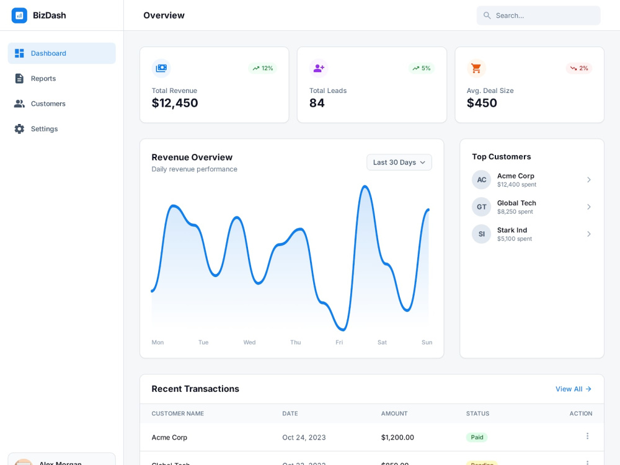Viewport: 620px width, 465px height.
Task: Click the BizDash brand name
Action: (x=50, y=15)
